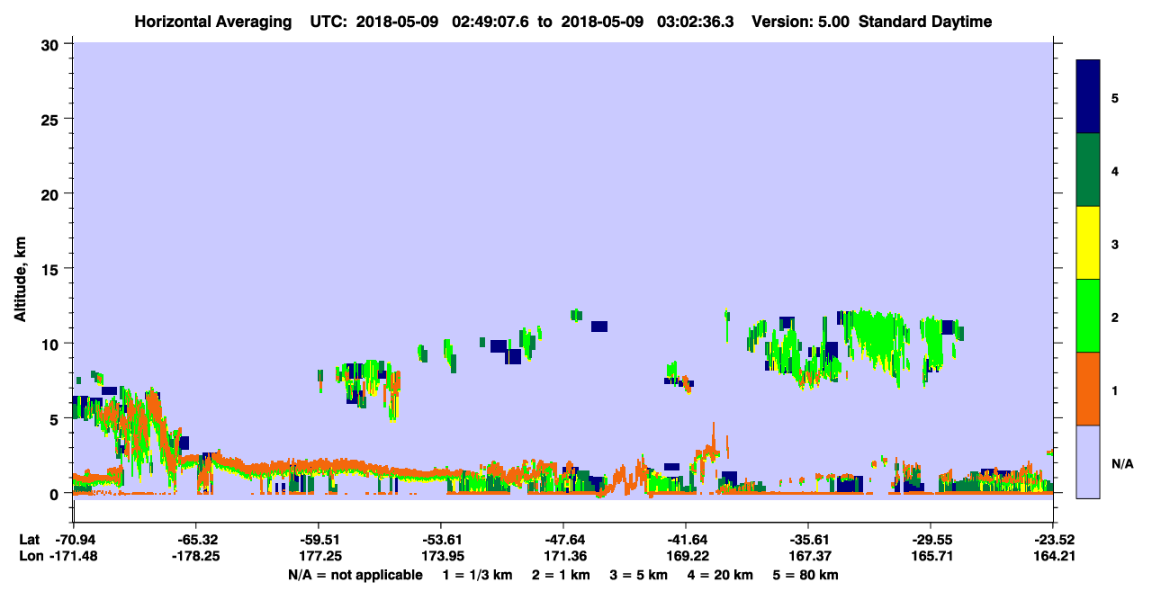1170x600 pixels.
Task: Click the longitude value 177.25
Action: point(319,557)
